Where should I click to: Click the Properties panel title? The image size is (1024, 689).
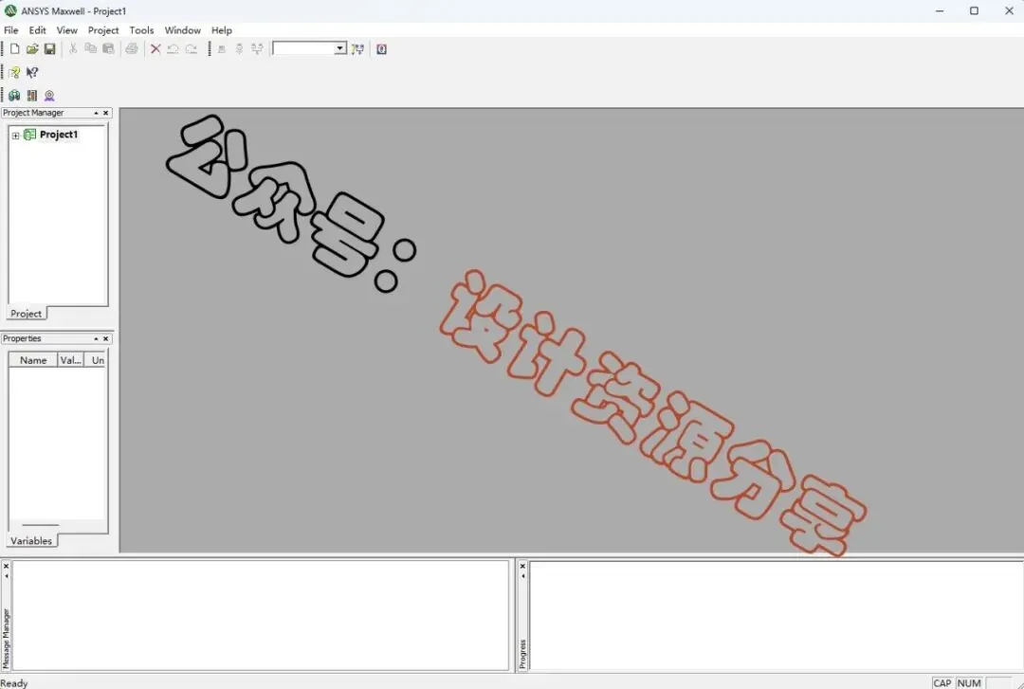22,339
